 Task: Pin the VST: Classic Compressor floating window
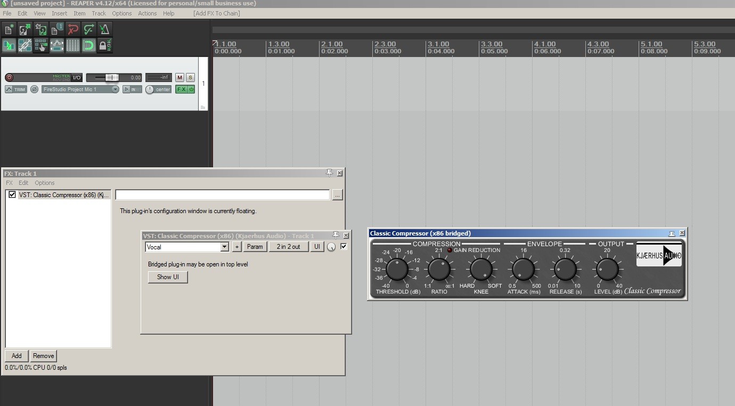coord(336,235)
